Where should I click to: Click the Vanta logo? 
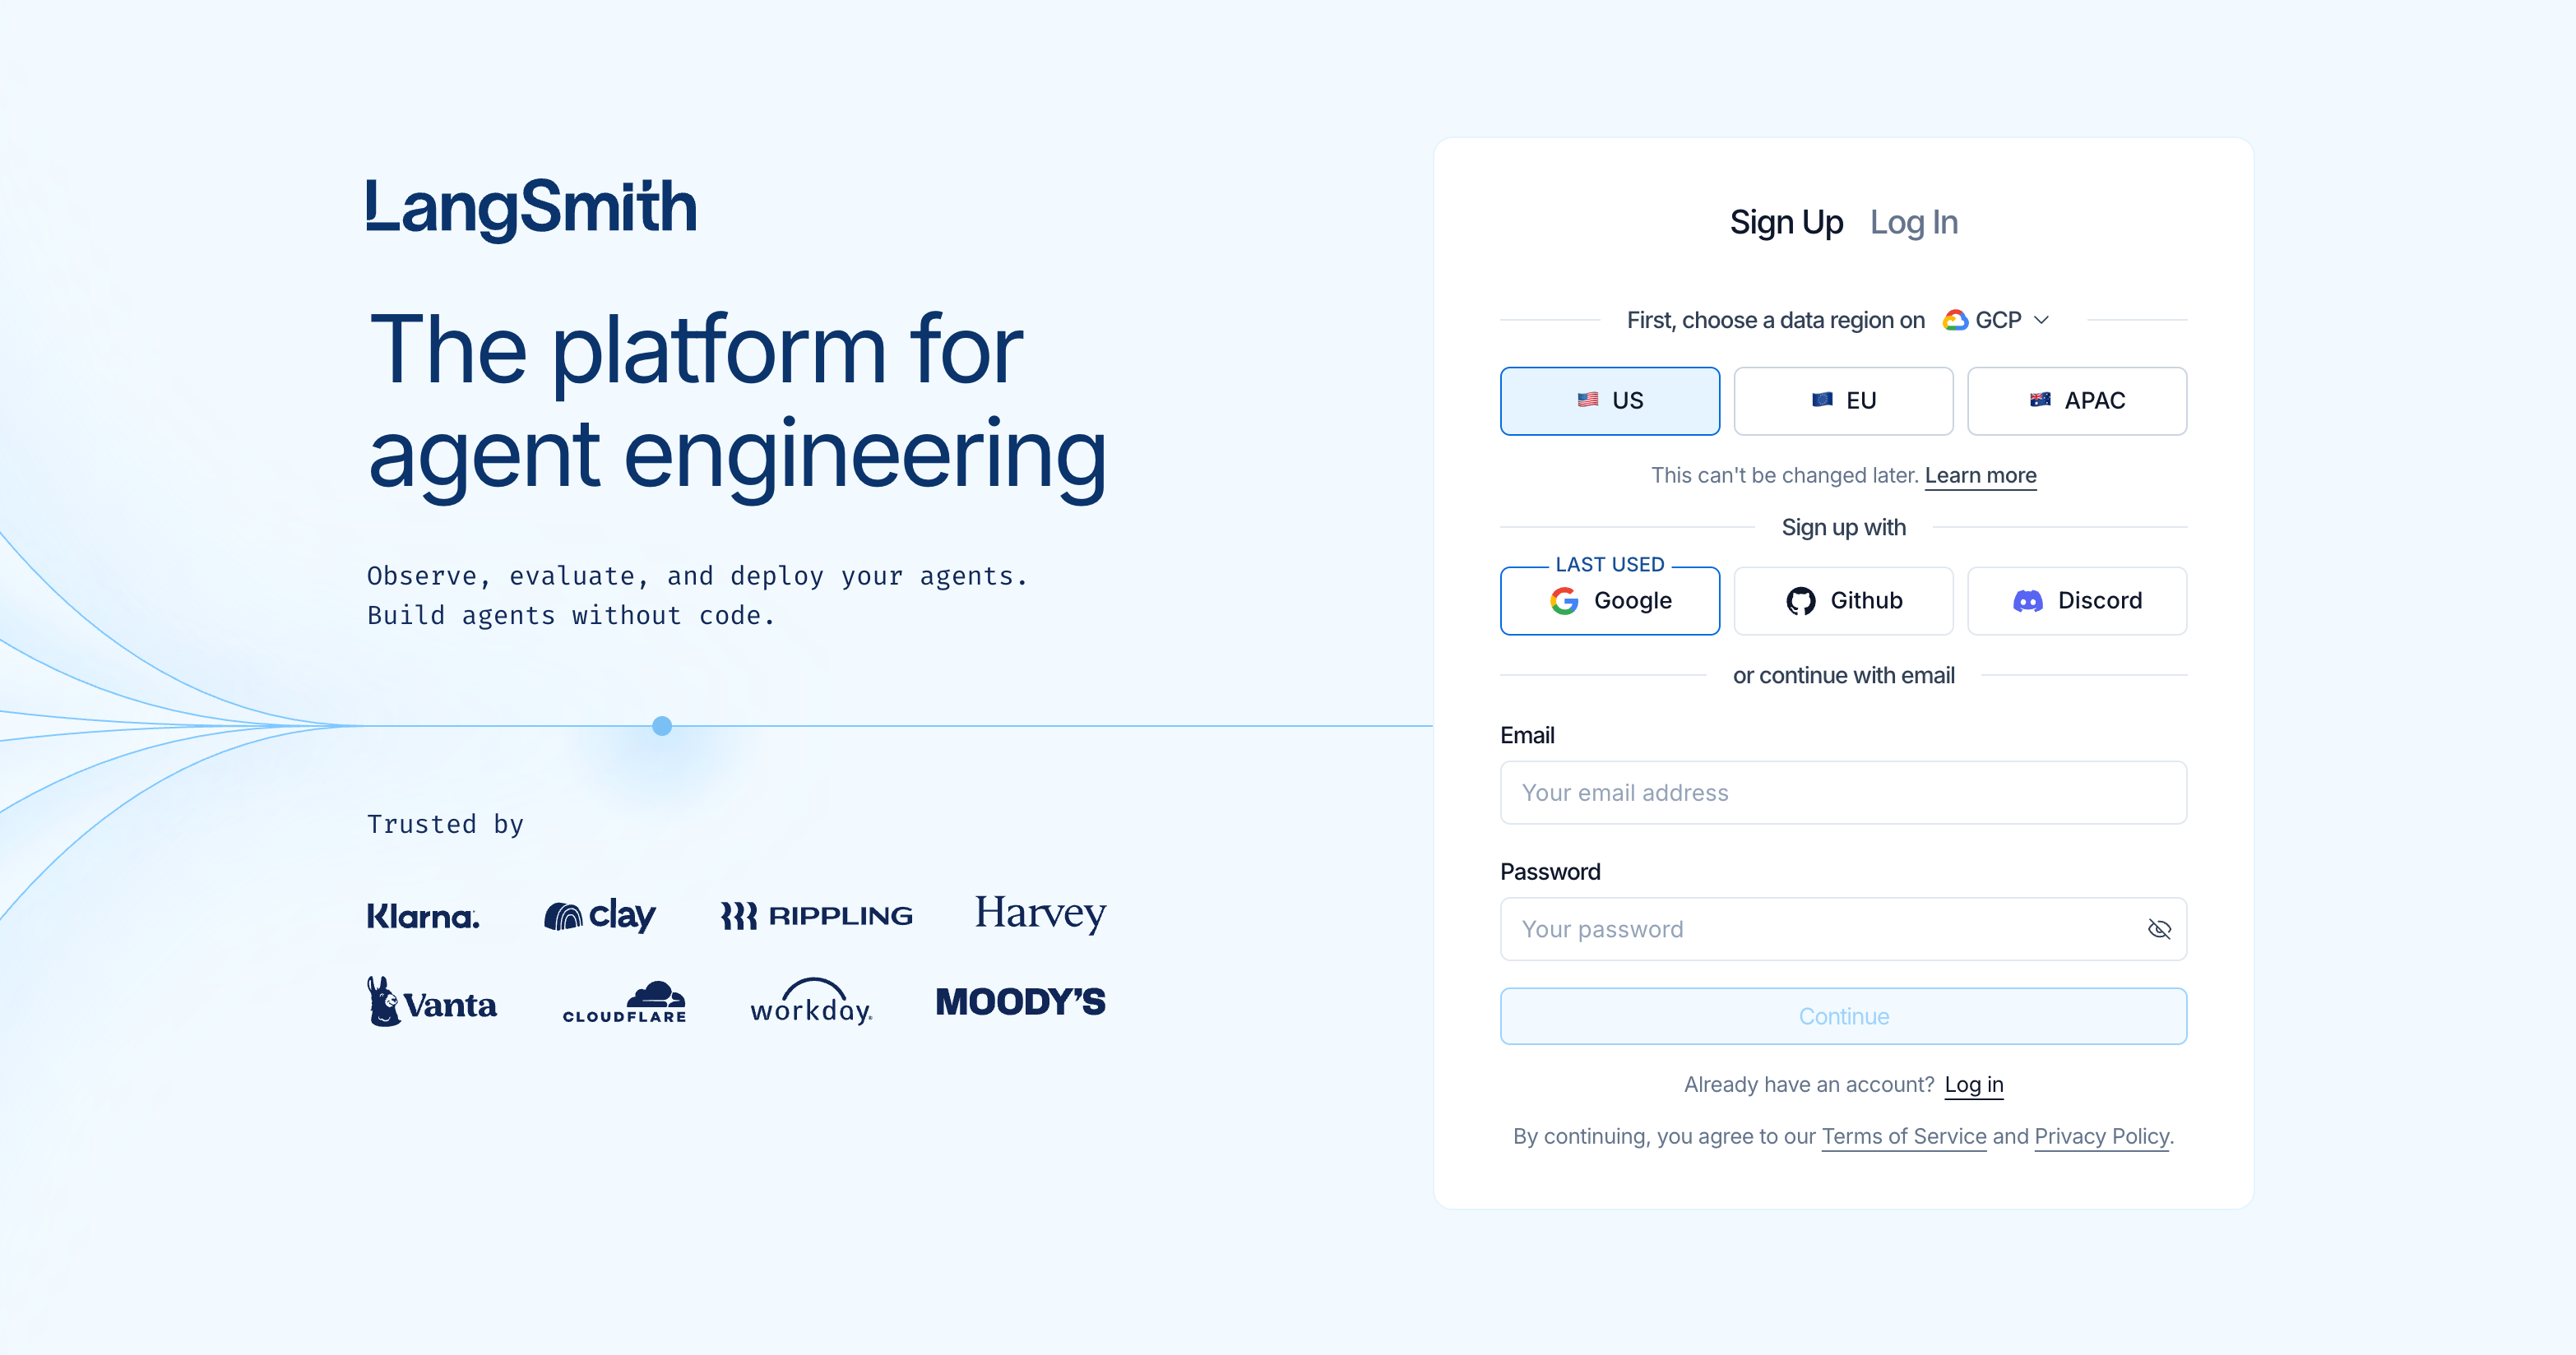(432, 1002)
